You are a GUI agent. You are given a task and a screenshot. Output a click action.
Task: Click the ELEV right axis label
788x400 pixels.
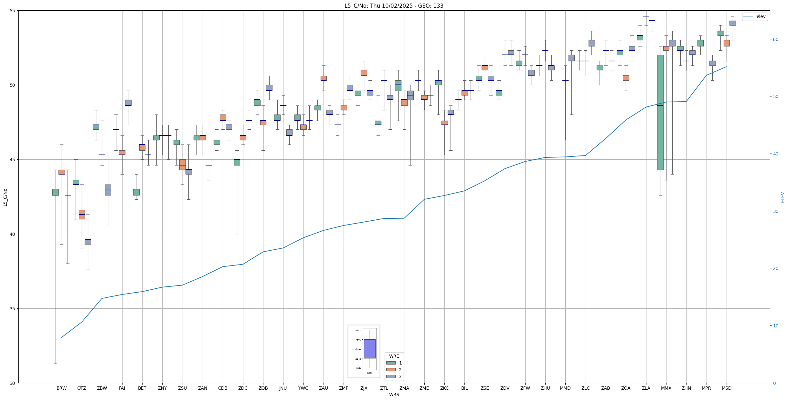coord(783,197)
